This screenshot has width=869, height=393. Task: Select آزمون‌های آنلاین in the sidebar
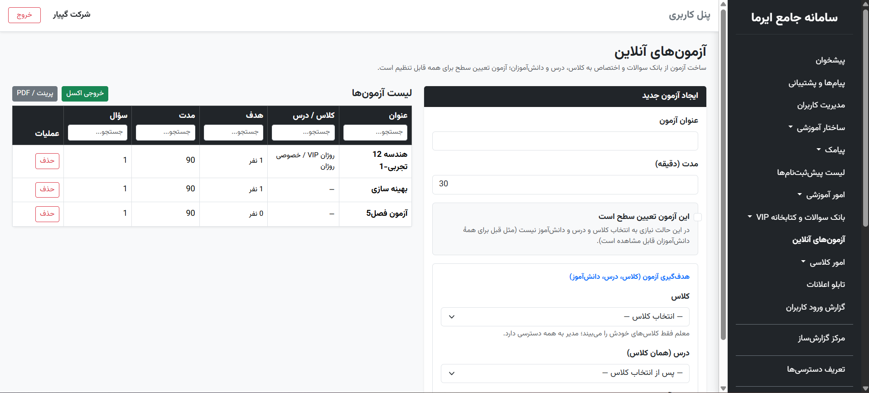coord(818,239)
